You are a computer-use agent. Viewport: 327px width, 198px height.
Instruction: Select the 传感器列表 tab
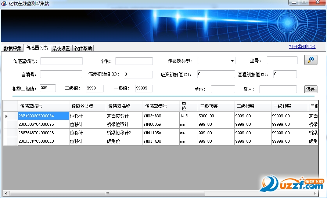coord(37,48)
